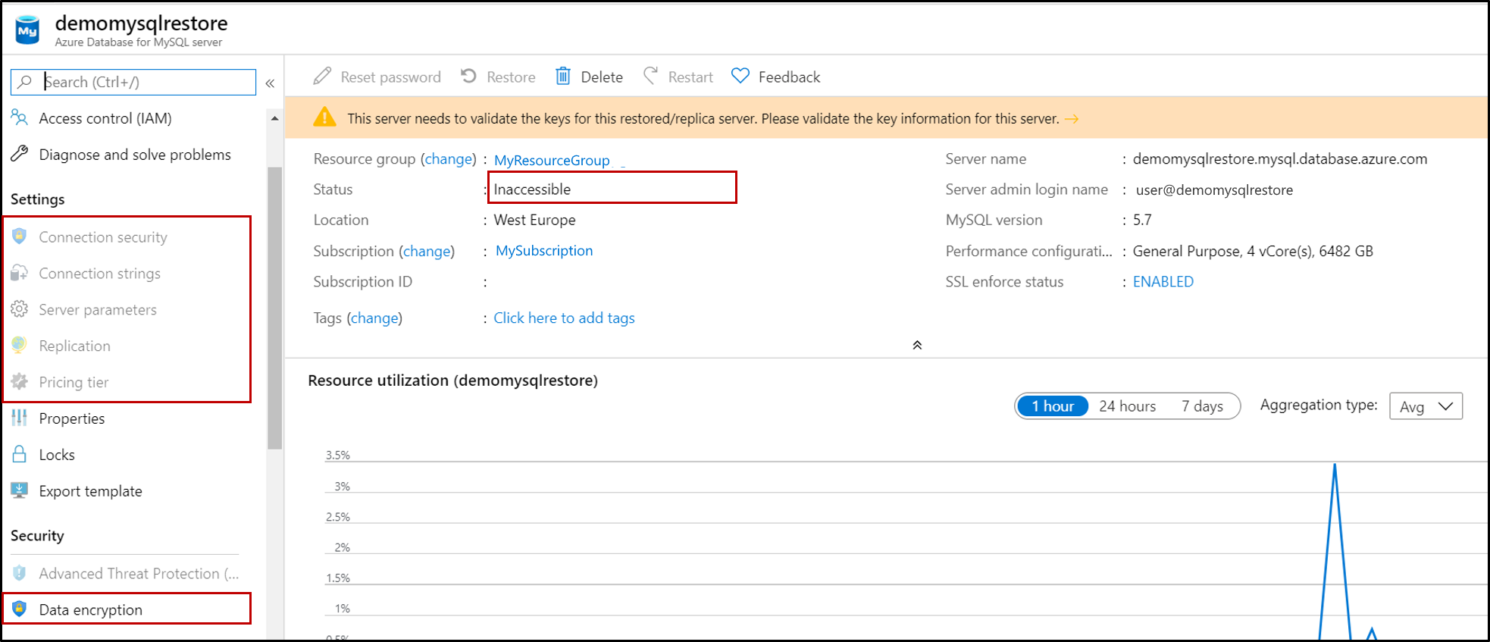1490x642 pixels.
Task: Collapse the essentials section with up chevrons
Action: [917, 345]
